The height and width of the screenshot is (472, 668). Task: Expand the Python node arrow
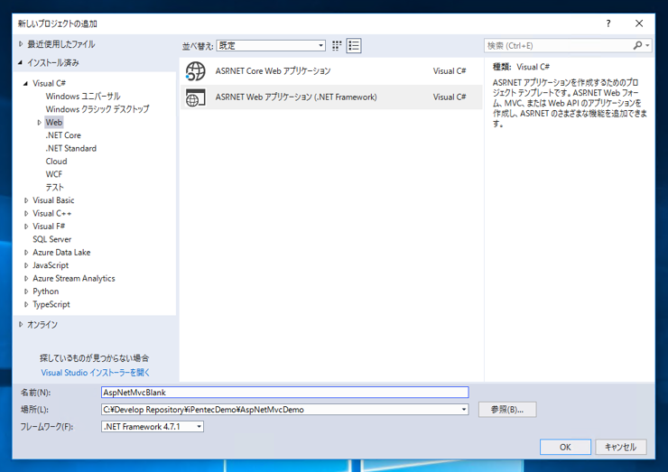click(26, 292)
